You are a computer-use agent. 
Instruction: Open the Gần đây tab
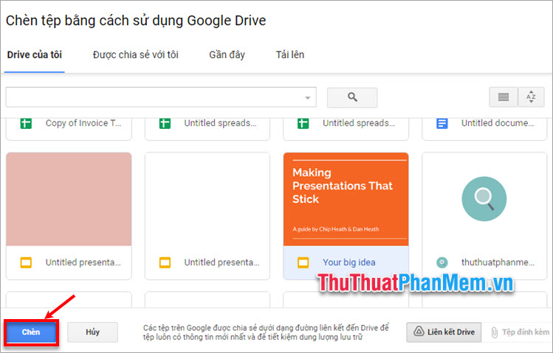(x=227, y=55)
